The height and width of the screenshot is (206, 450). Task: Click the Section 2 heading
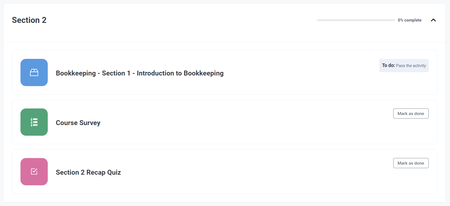(29, 20)
